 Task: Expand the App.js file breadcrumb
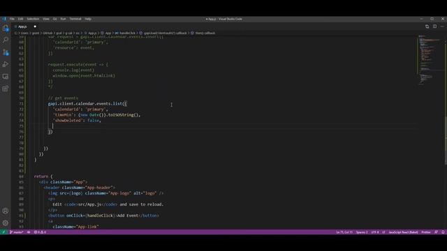[x=91, y=33]
